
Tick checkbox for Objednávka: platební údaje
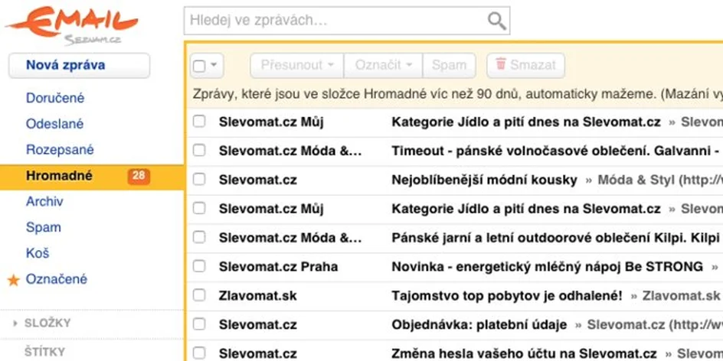pos(198,324)
